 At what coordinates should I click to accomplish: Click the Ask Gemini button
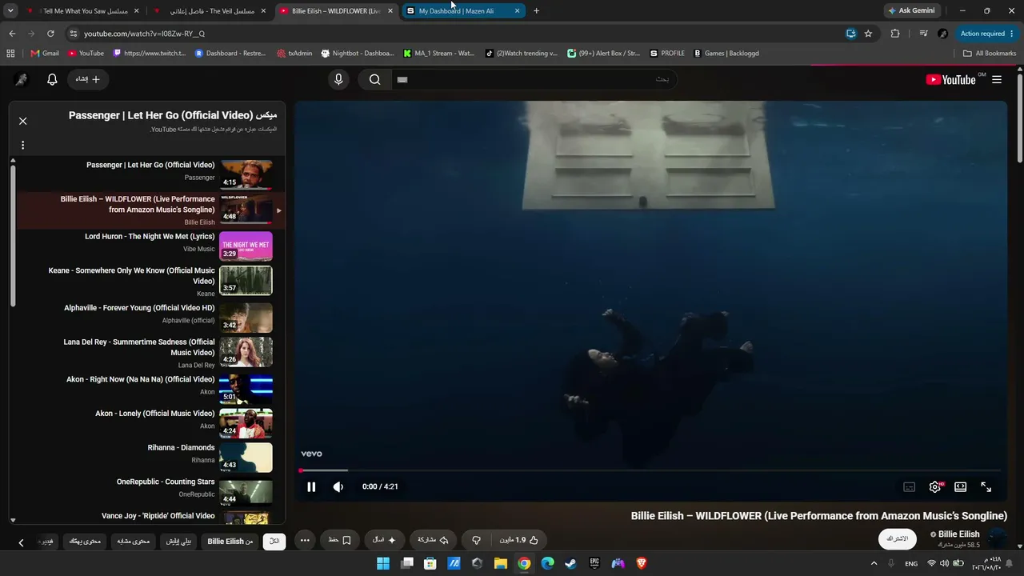pyautogui.click(x=911, y=11)
